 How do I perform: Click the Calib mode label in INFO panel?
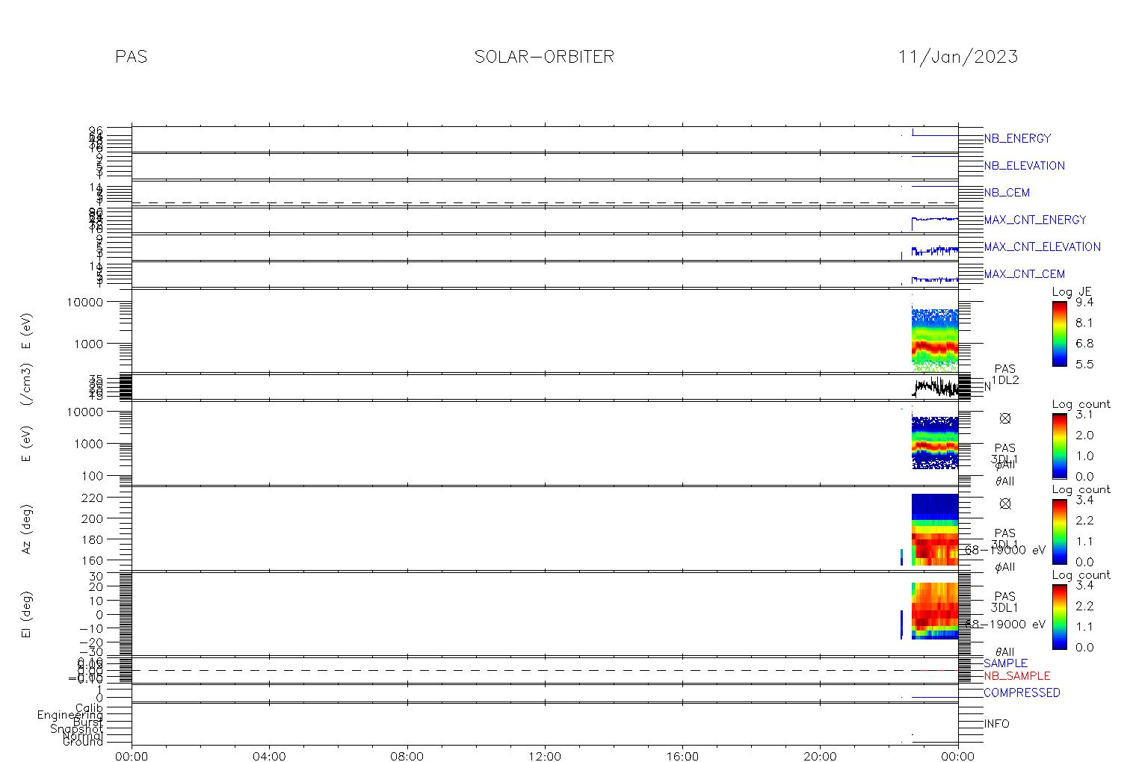point(89,707)
